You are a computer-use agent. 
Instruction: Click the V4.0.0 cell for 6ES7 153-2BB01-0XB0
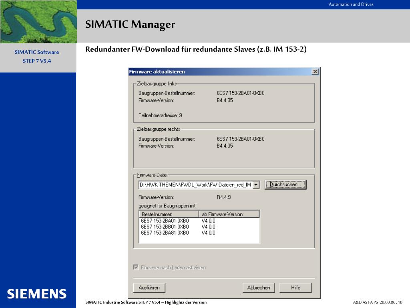click(208, 227)
